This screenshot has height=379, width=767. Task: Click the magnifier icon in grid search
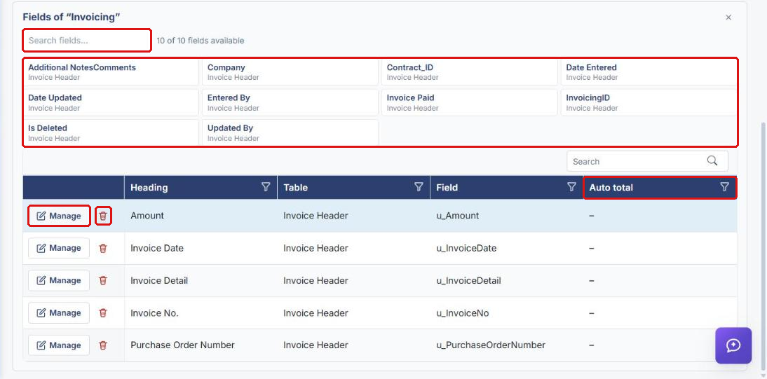(713, 161)
